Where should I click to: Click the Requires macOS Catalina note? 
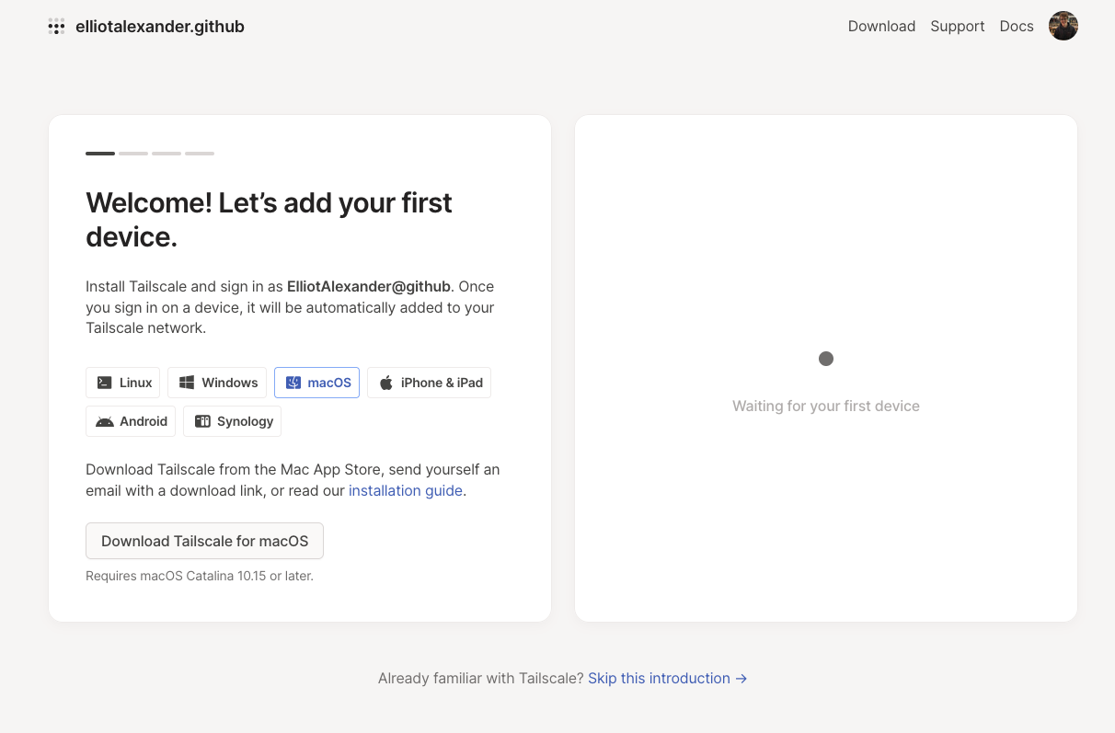coord(200,576)
